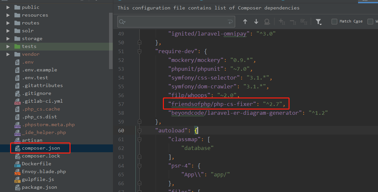Click the "phpunit/phpunit" dependency text
Image resolution: width=378 pixels, height=192 pixels.
196,69
